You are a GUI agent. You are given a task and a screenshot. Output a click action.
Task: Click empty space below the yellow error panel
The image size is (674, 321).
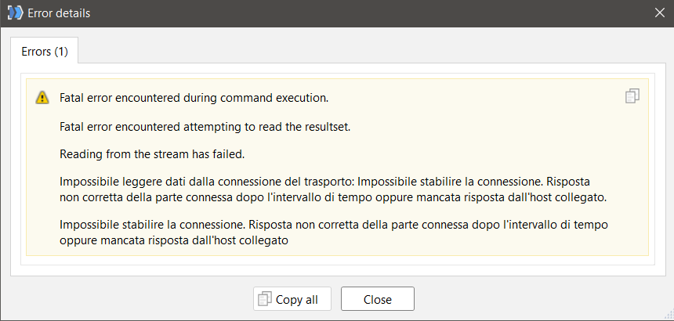[x=337, y=265]
